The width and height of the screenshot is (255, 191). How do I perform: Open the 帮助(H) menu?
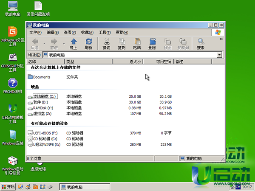point(122,33)
